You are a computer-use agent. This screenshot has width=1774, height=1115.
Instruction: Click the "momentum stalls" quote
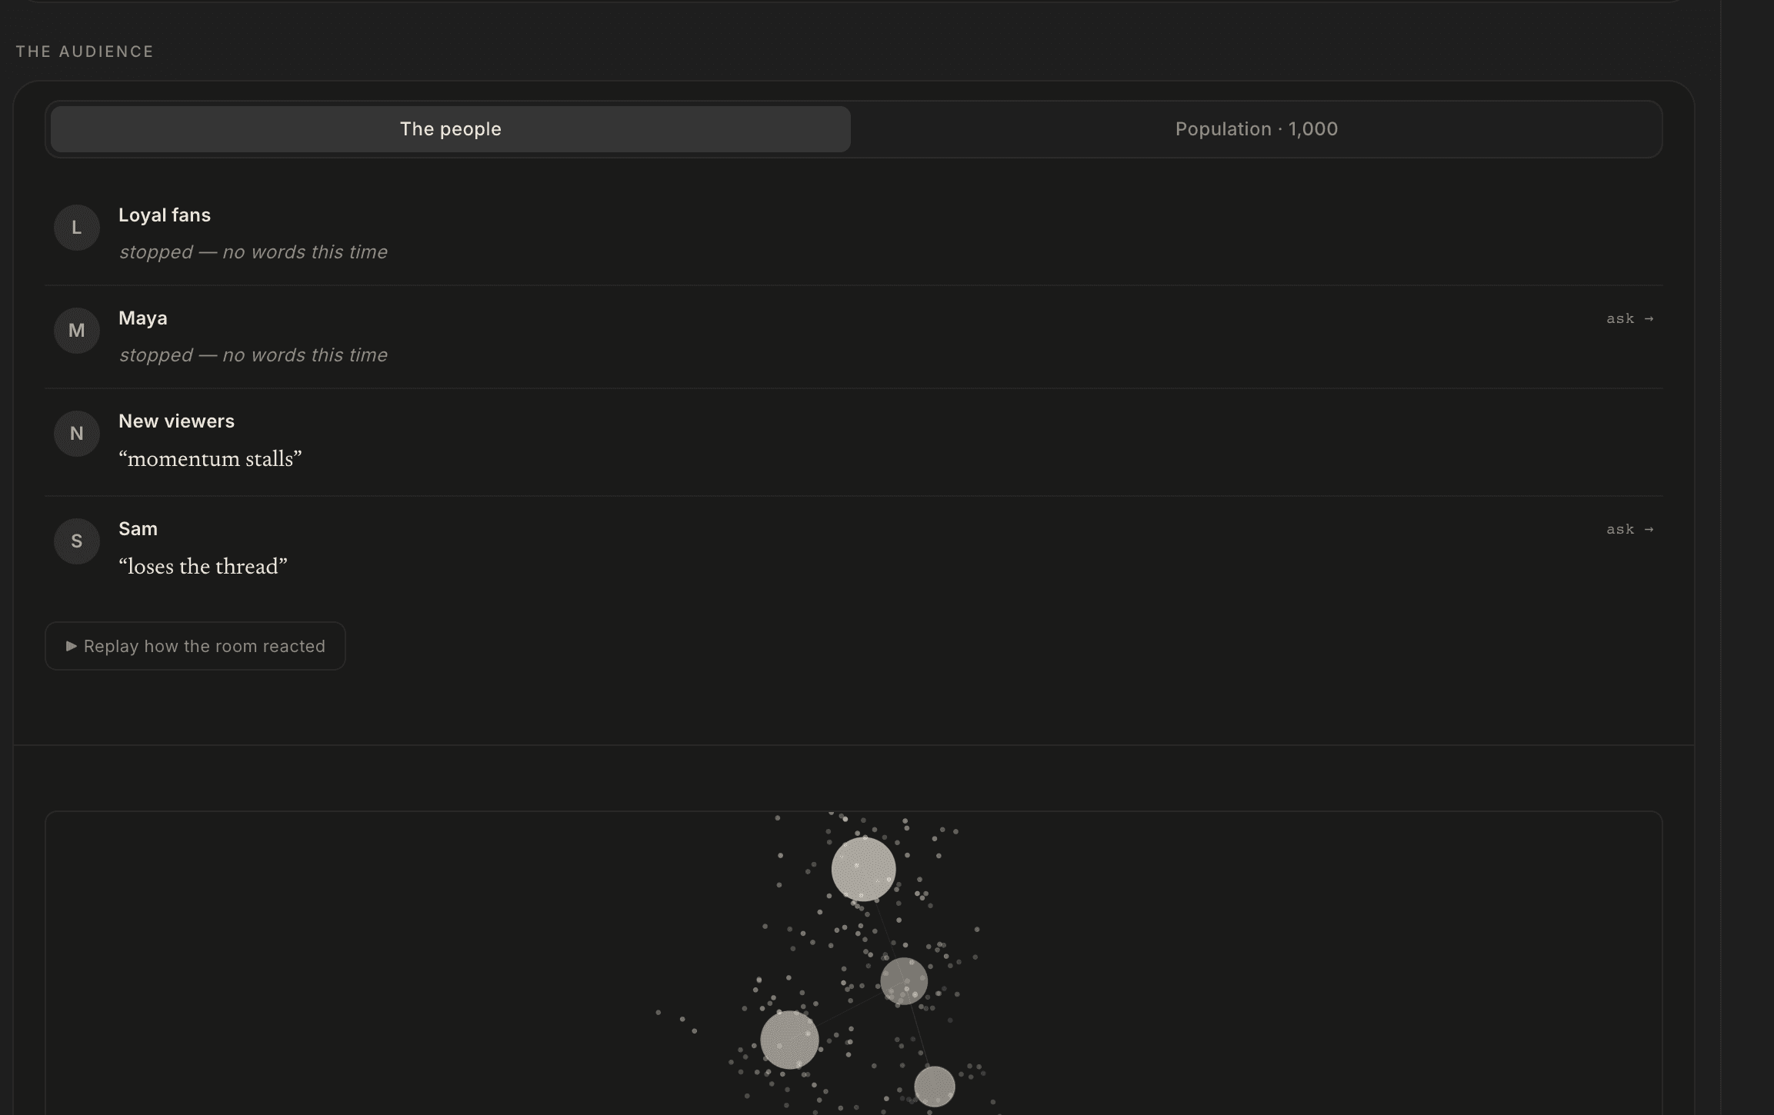(210, 459)
